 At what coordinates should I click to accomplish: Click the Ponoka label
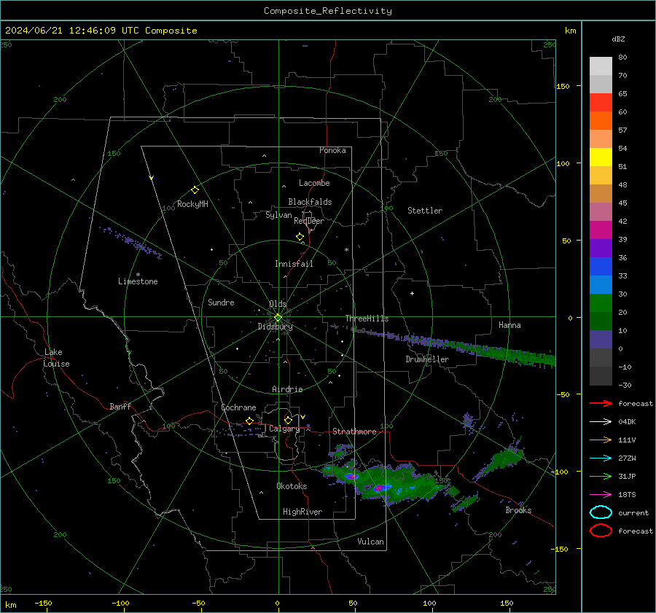click(332, 150)
